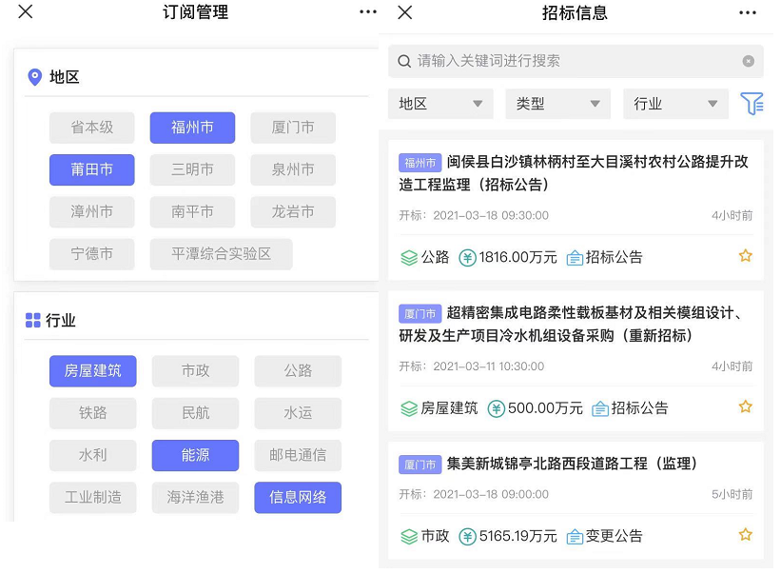Close the 招标信息 page
Viewport: 781px width, 574px height.
405,12
